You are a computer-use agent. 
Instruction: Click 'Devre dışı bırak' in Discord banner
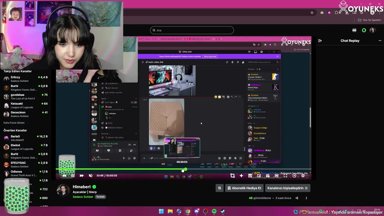[x=210, y=56]
